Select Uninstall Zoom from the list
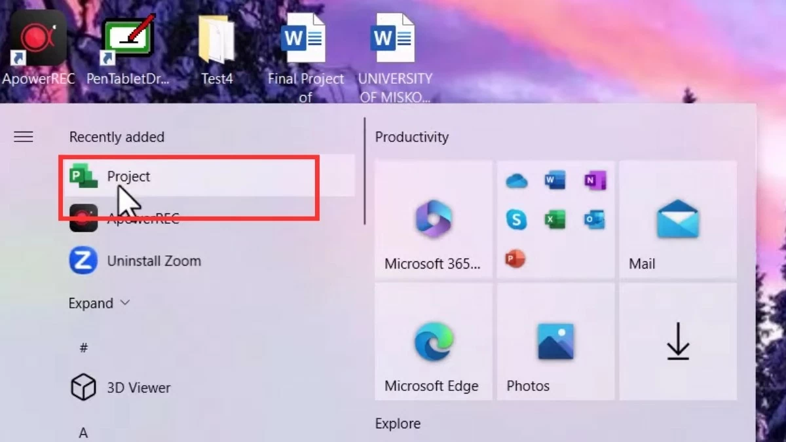The image size is (786, 442). (154, 260)
